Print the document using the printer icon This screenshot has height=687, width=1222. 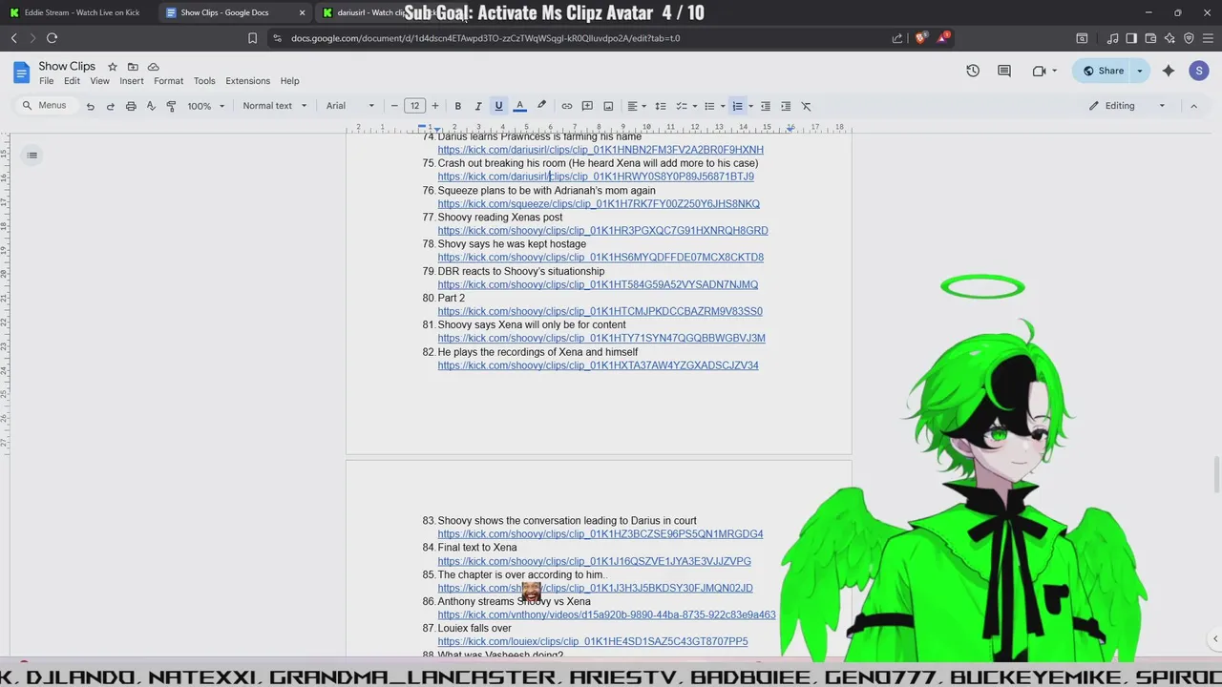point(131,106)
